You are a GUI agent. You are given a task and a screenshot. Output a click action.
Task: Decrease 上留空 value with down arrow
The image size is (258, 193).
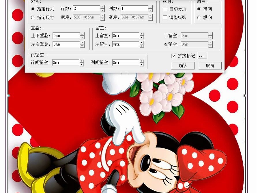pos(142,37)
